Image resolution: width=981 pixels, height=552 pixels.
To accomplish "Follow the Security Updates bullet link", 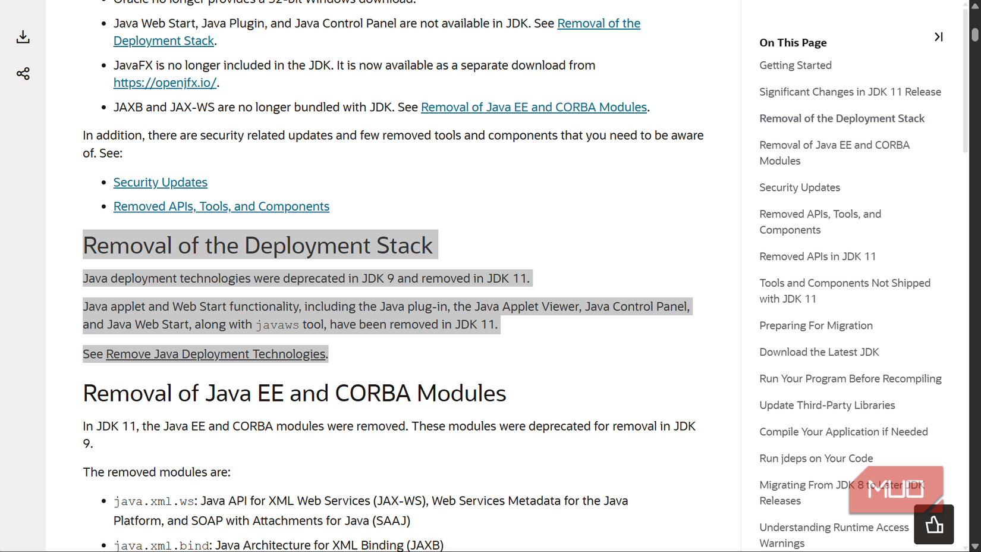I will click(x=161, y=182).
